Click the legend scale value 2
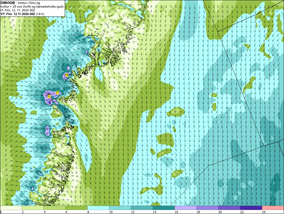Viewport: 284px width, 214px height. 23,212
